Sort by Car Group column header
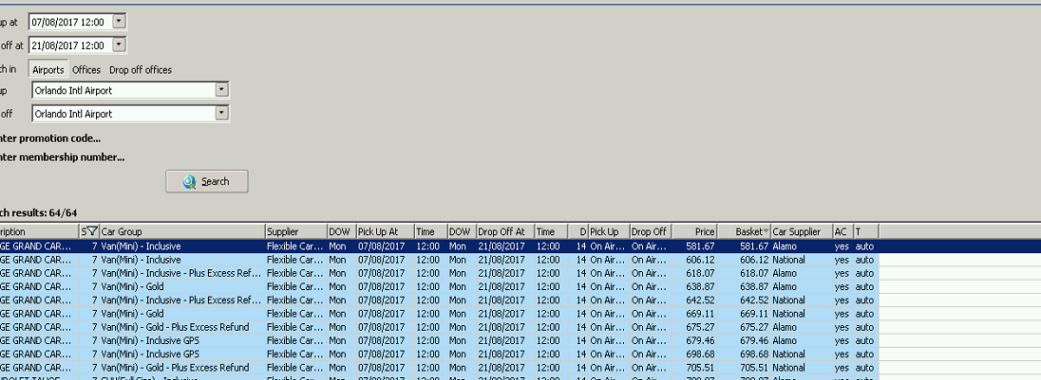1041x380 pixels. point(182,232)
